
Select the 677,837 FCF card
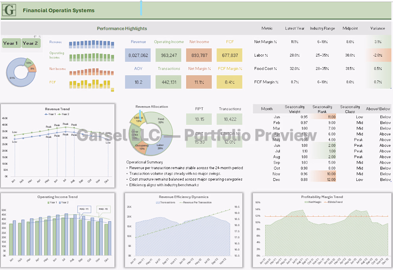tap(230, 55)
